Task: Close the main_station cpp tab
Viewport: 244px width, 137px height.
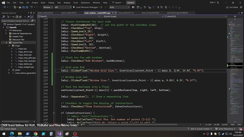Action: pyautogui.click(x=116, y=13)
